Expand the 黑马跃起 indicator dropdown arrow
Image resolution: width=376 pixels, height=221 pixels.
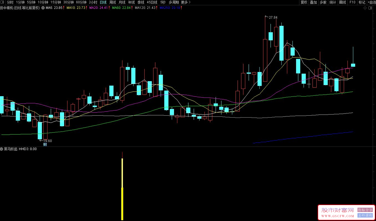[2, 149]
